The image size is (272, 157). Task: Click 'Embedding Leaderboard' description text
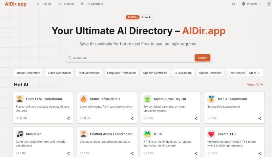click(x=223, y=107)
